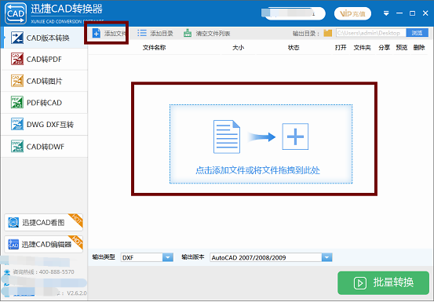Click the 清空文件列表 broom icon
This screenshot has height=302, width=434.
[x=188, y=34]
